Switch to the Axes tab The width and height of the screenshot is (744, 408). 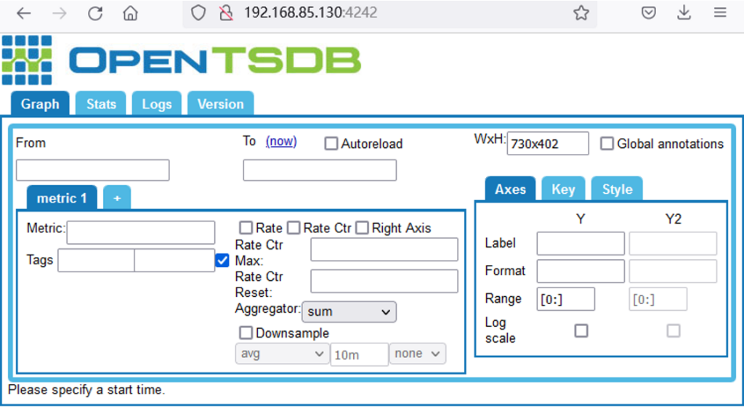click(x=510, y=189)
